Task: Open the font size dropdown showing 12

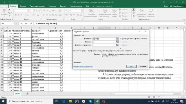Action: pos(34,11)
